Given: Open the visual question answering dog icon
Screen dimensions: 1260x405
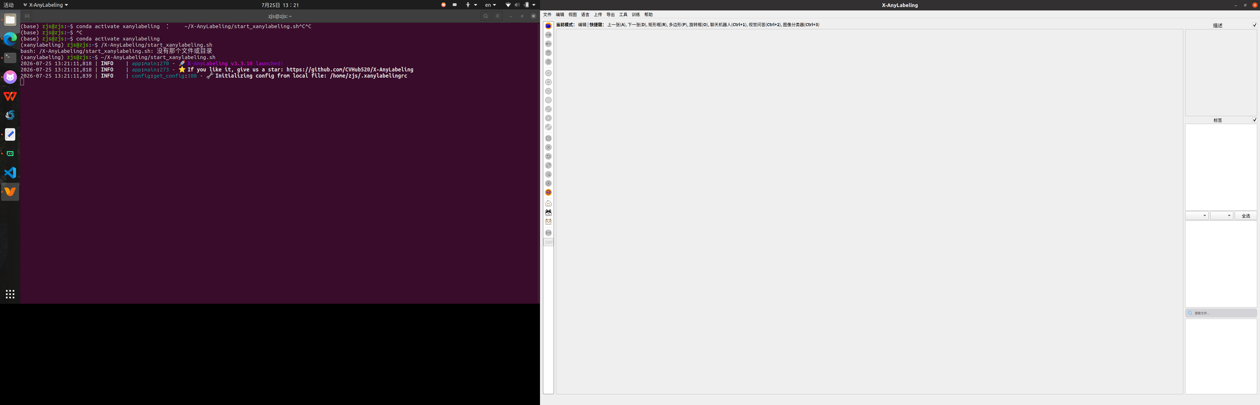Looking at the screenshot, I should click(548, 213).
